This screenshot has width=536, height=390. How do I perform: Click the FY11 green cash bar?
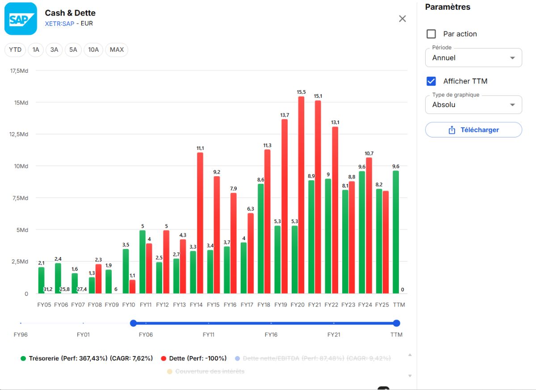click(x=142, y=262)
